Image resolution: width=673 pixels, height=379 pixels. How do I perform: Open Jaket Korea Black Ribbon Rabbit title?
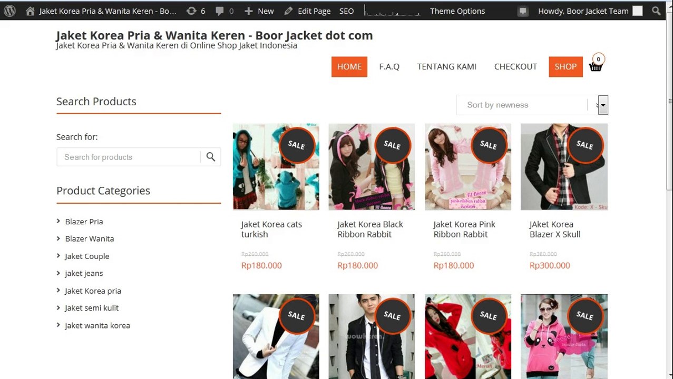click(370, 230)
